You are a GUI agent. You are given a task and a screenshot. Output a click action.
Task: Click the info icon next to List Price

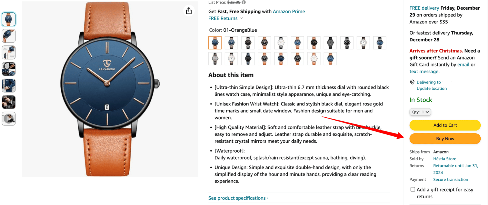[x=243, y=2]
